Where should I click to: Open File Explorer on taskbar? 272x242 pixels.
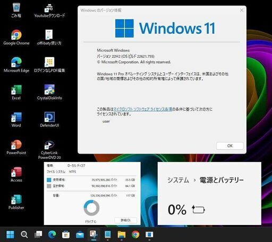tap(122, 235)
